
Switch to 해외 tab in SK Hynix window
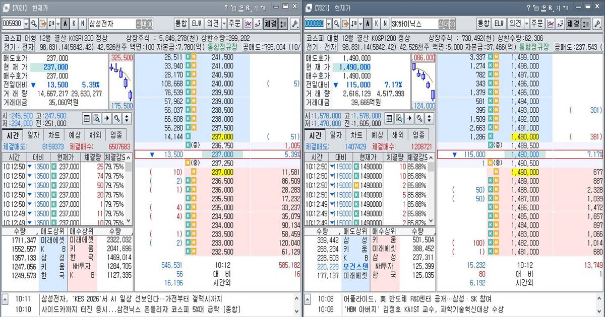398,135
